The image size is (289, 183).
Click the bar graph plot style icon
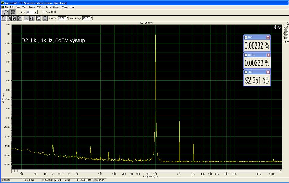pos(32,18)
